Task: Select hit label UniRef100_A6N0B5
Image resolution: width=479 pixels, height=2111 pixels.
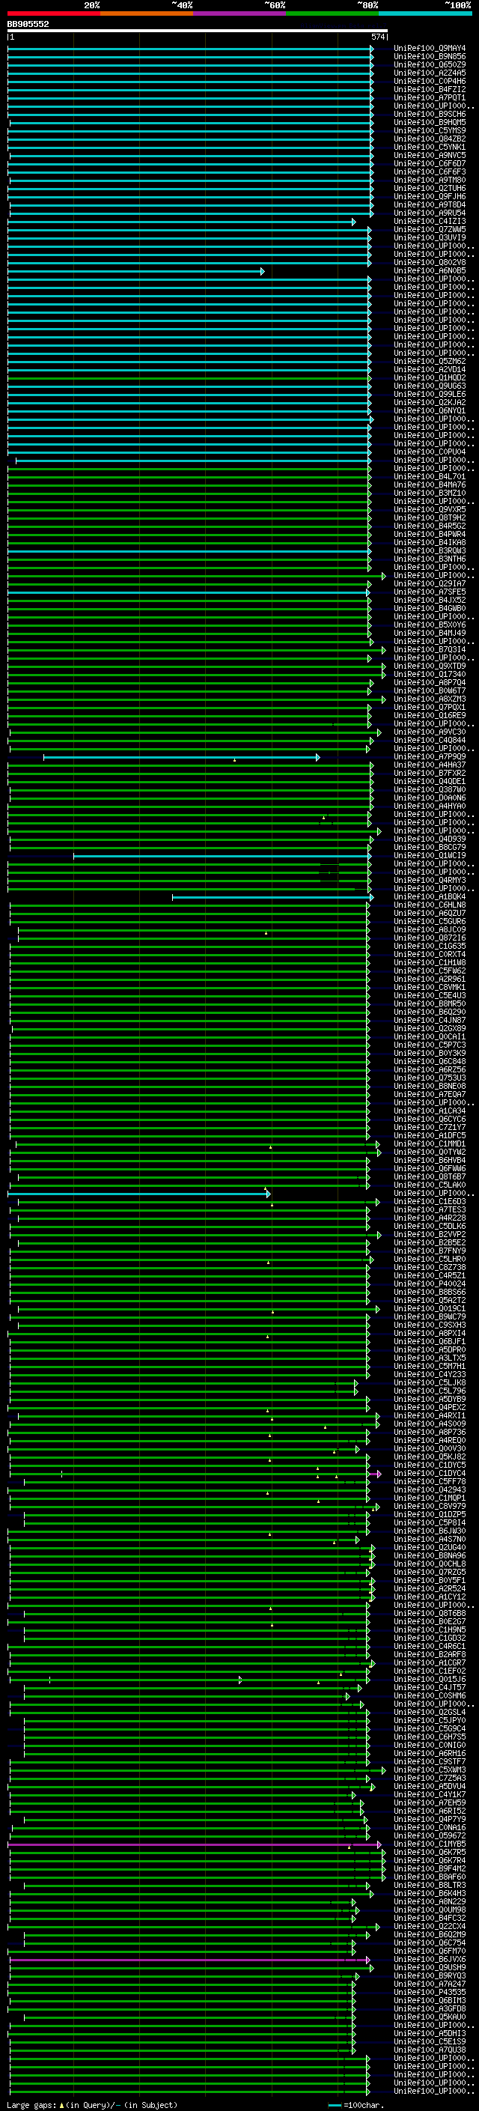Action: click(430, 271)
